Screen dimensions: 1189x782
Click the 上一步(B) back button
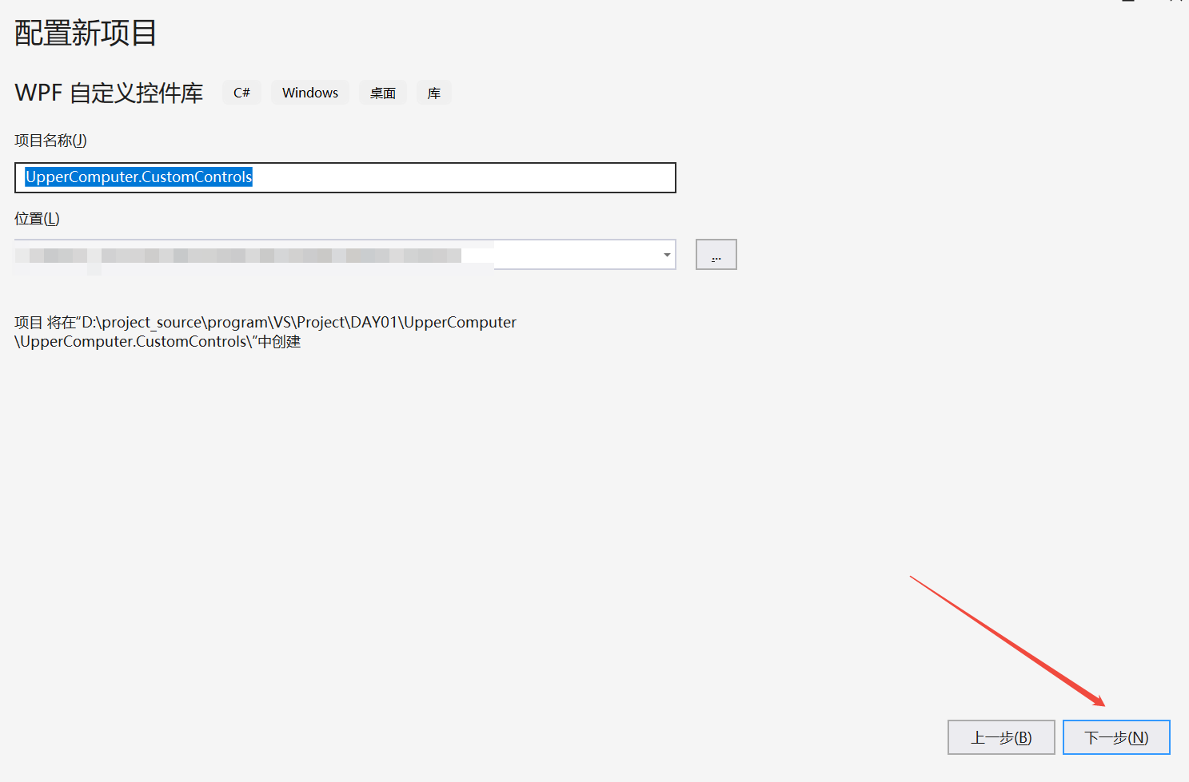tap(1001, 737)
